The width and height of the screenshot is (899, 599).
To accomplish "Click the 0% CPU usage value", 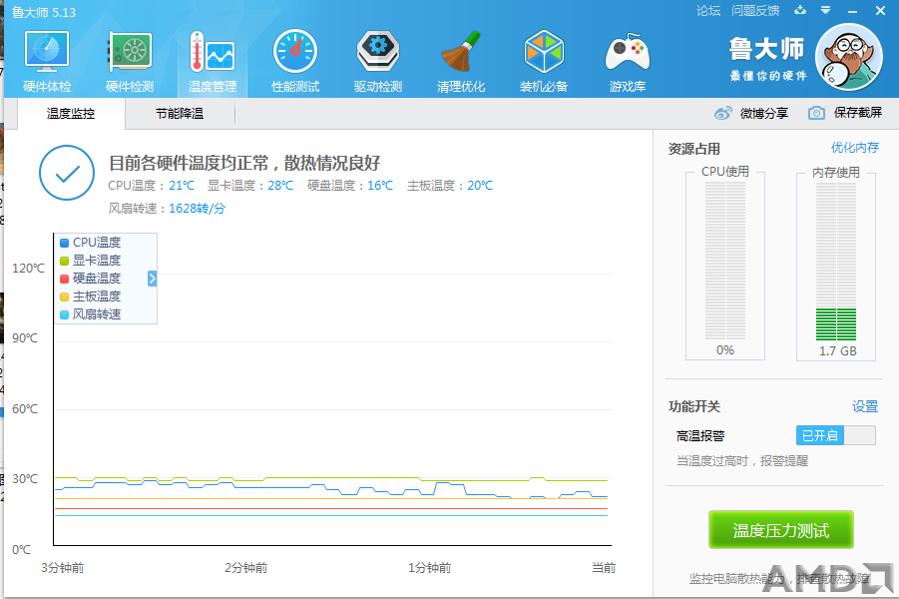I will pyautogui.click(x=725, y=350).
